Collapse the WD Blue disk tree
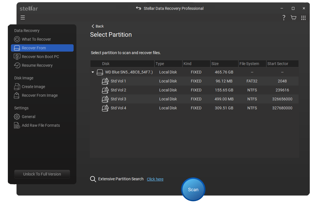This screenshot has height=203, width=319. pyautogui.click(x=93, y=72)
